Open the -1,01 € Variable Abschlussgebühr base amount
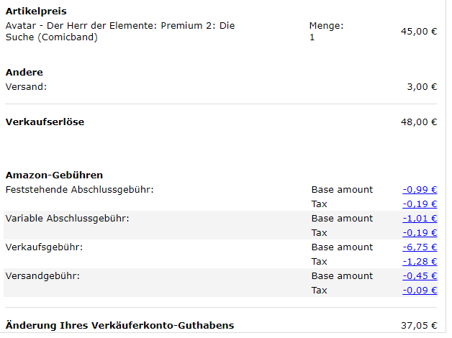Image resolution: width=452 pixels, height=338 pixels. [420, 219]
